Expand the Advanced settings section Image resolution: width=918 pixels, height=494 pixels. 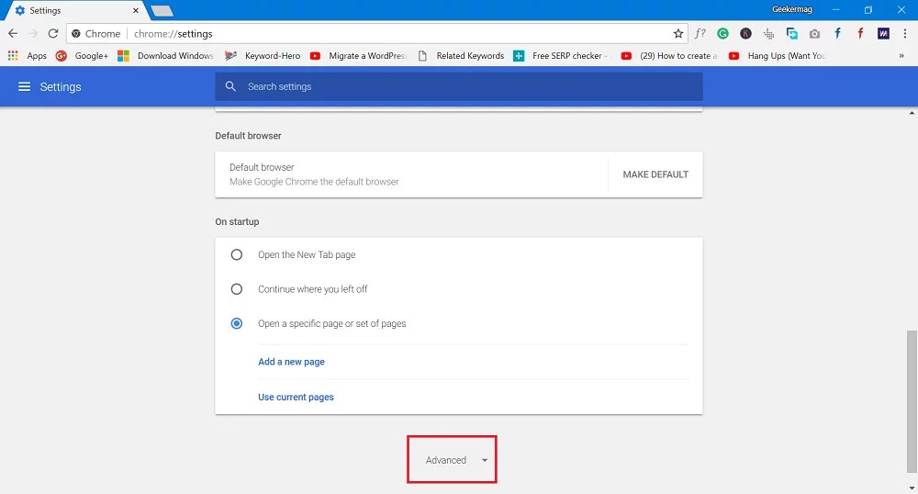click(x=452, y=459)
